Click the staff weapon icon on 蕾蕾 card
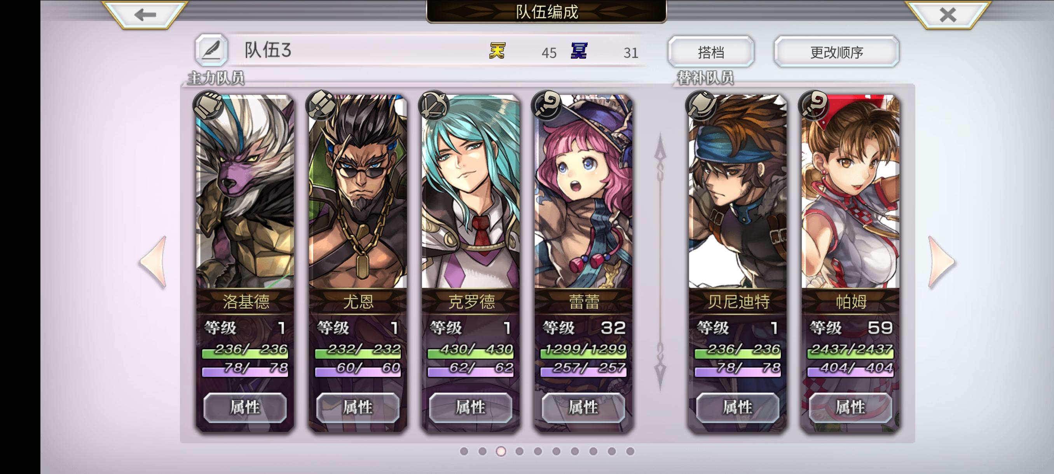This screenshot has width=1054, height=474. coord(547,104)
